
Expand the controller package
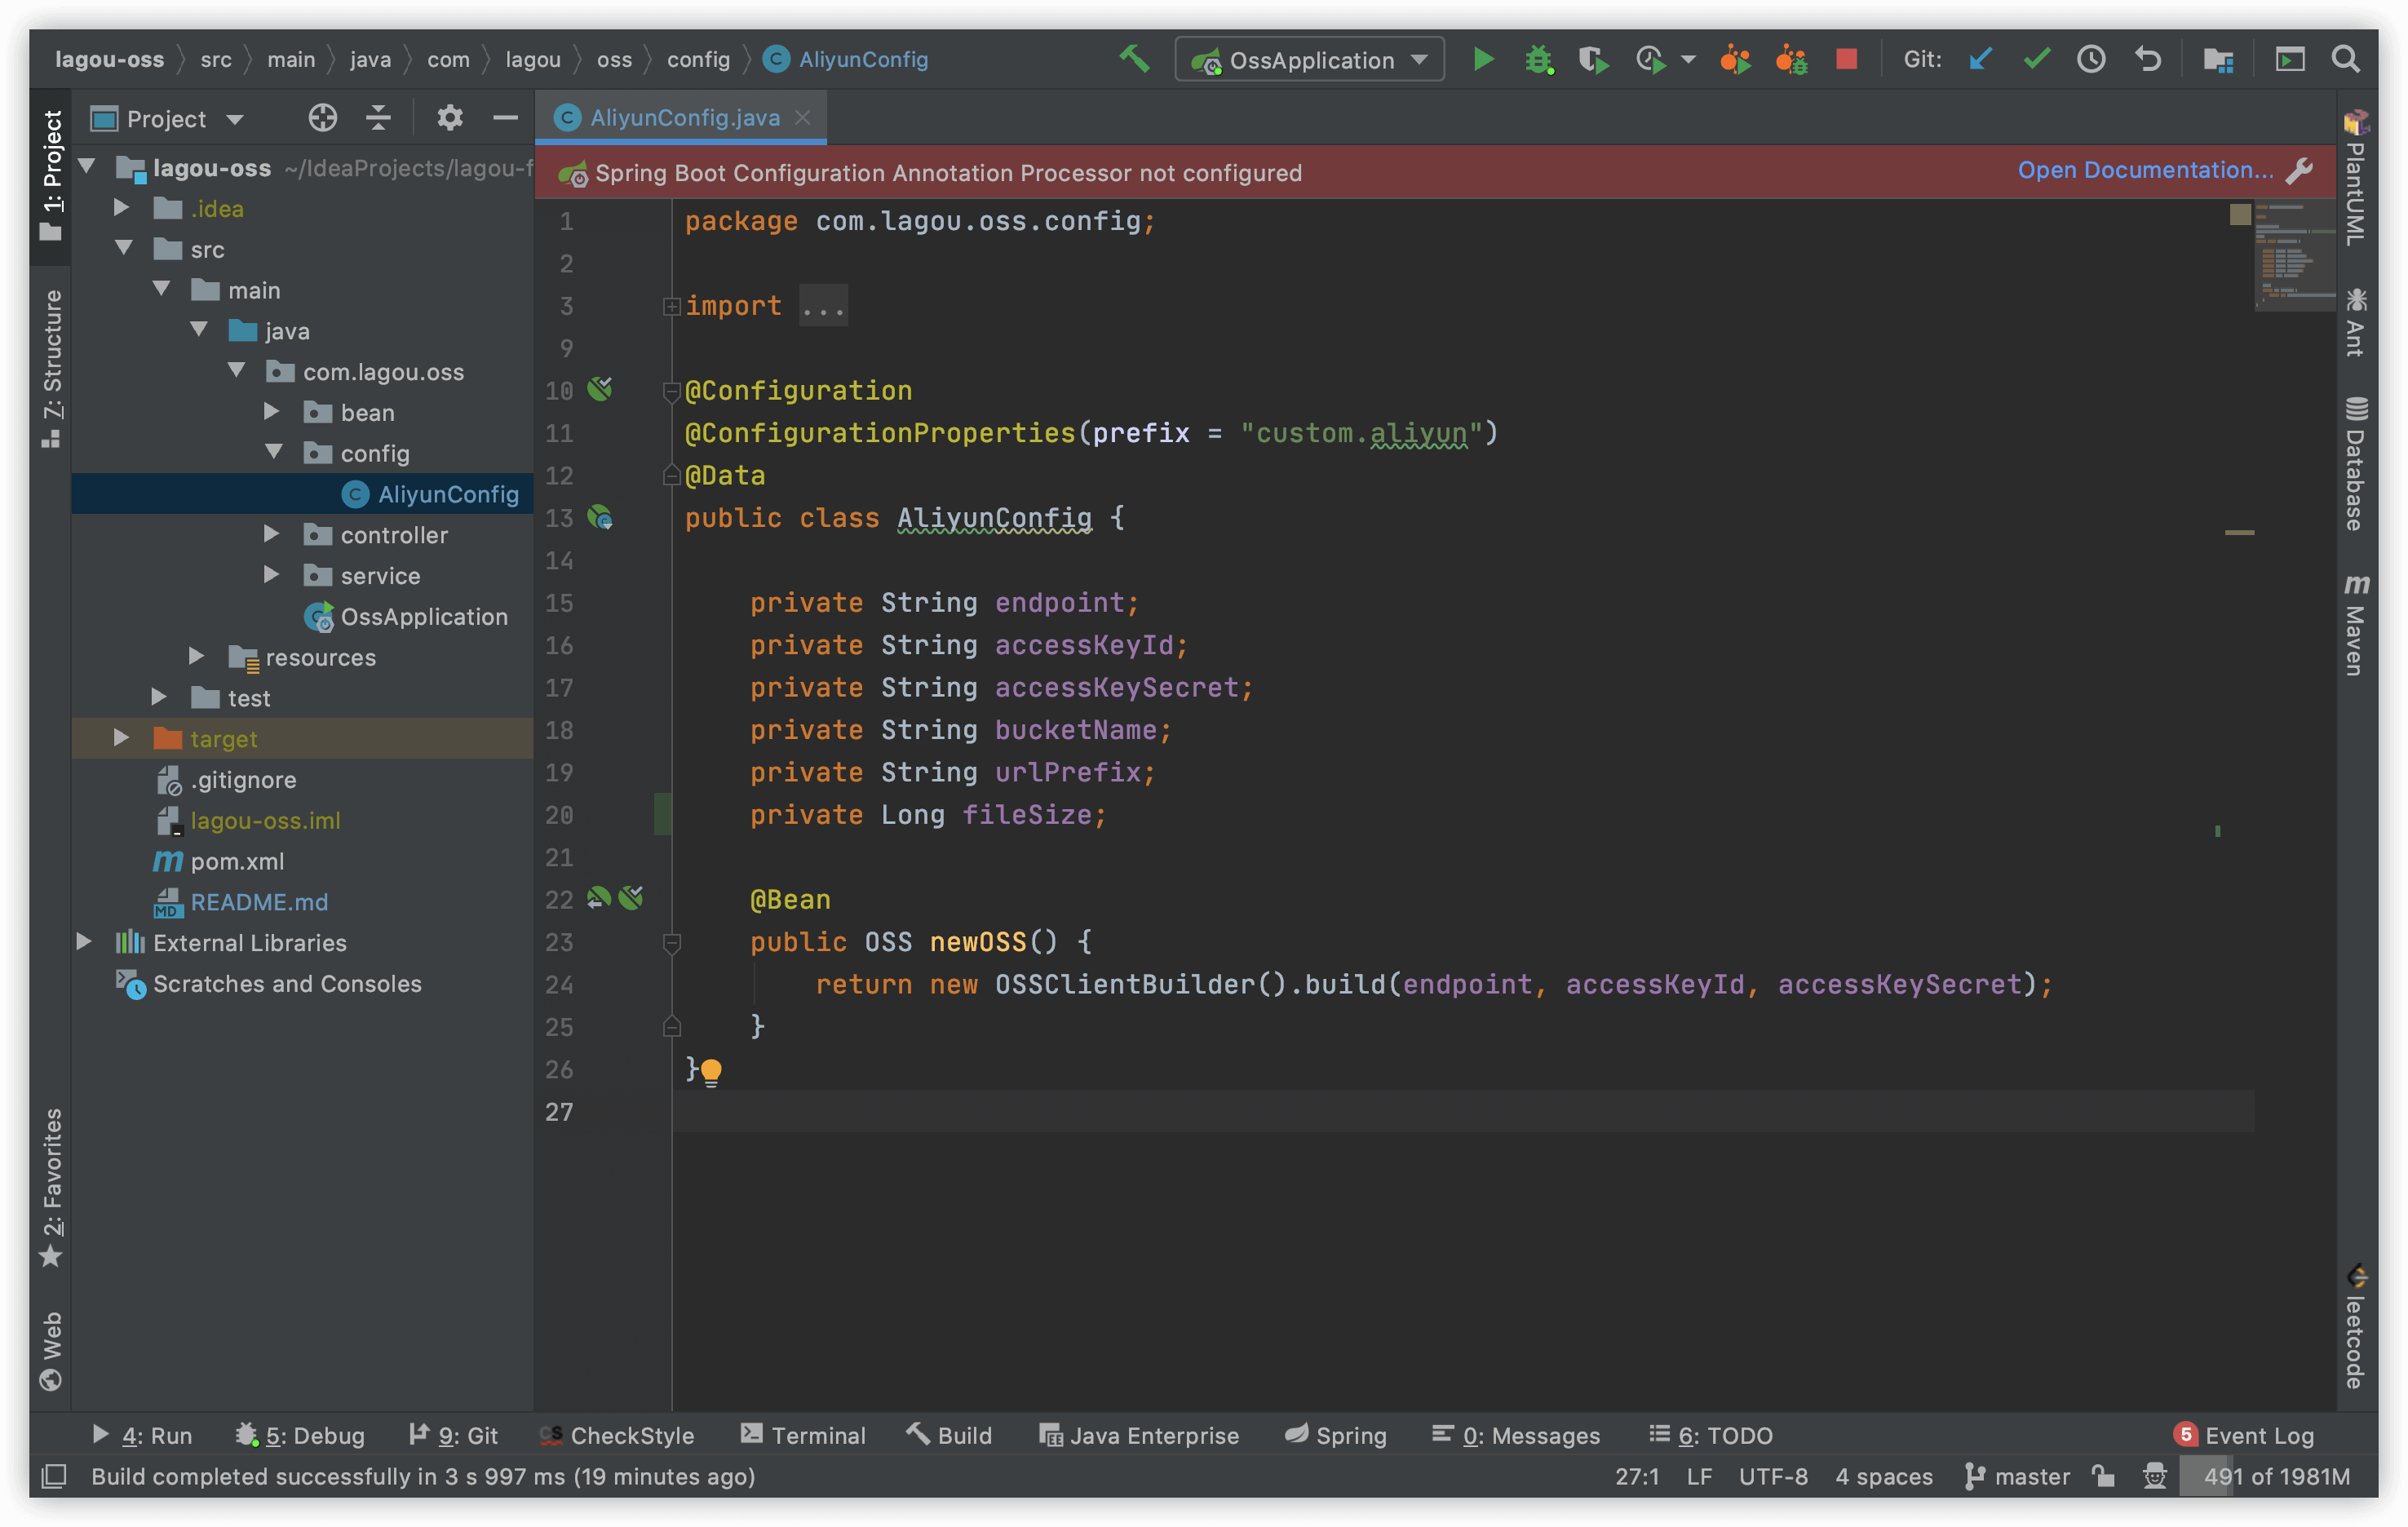271,534
